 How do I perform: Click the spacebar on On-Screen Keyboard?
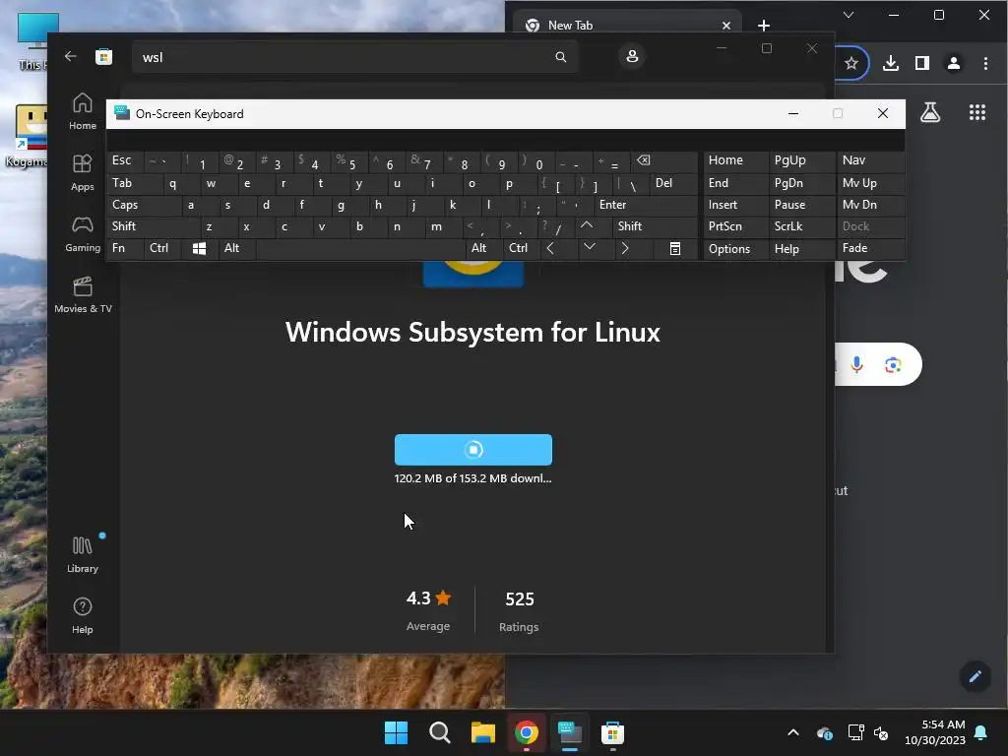click(360, 248)
